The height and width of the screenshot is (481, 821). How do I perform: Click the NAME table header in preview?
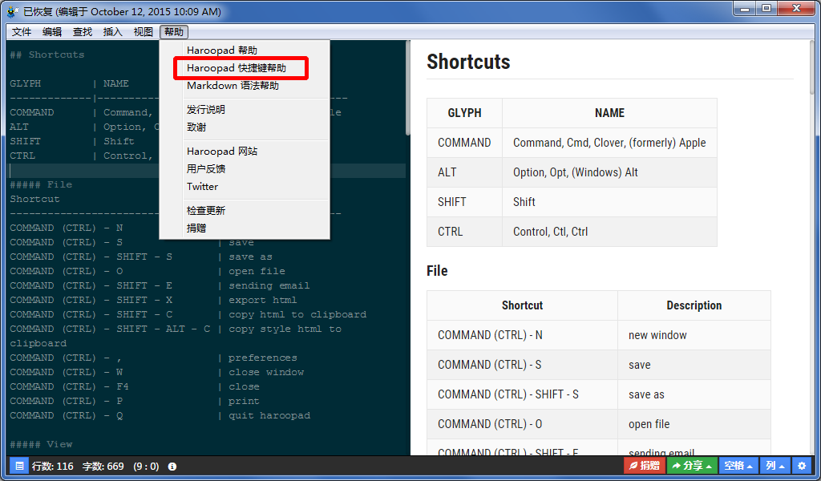click(609, 113)
